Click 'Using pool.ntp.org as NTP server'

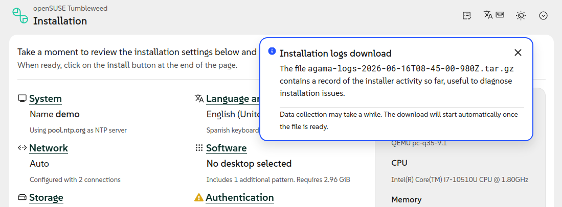(x=78, y=131)
